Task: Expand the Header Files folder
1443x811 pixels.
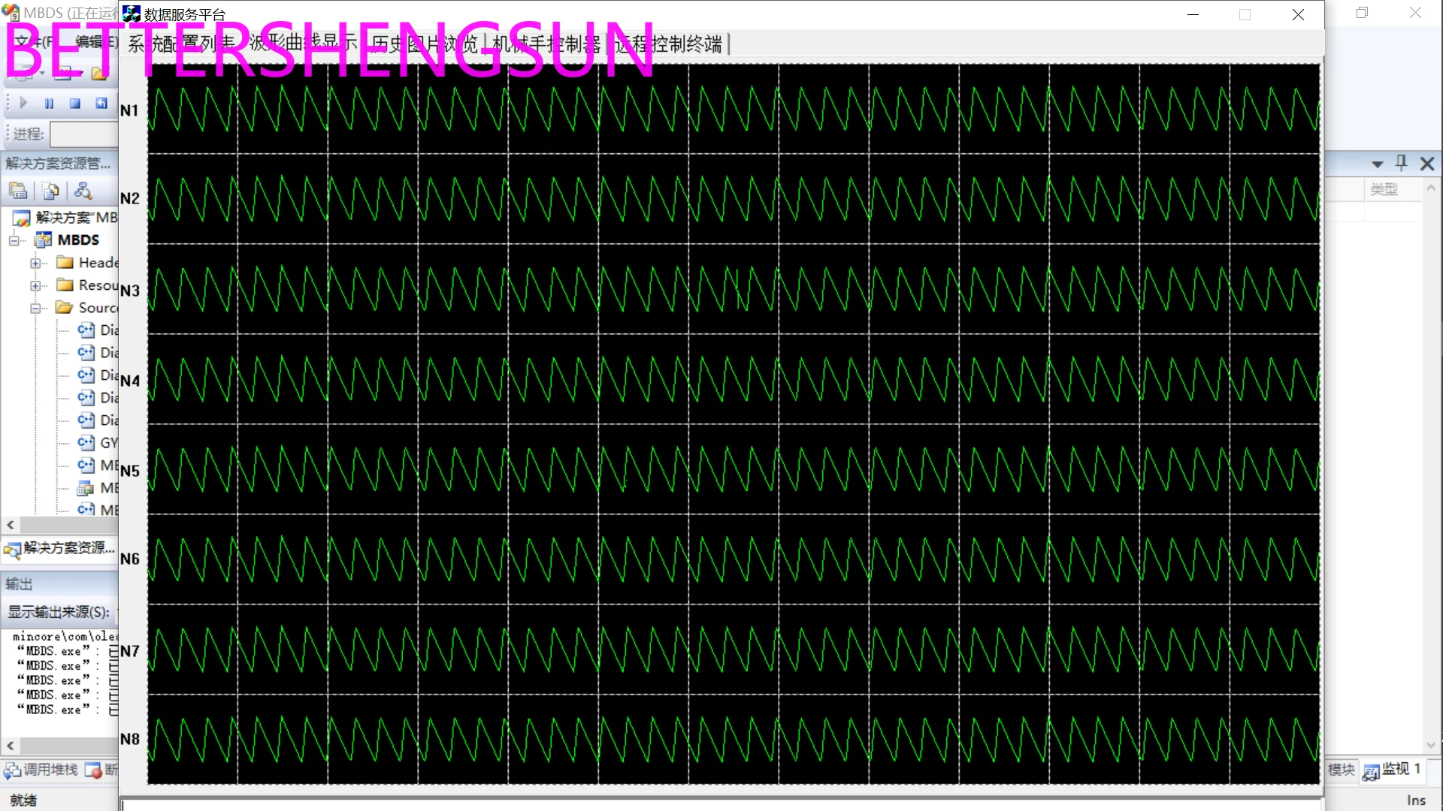Action: [x=35, y=263]
